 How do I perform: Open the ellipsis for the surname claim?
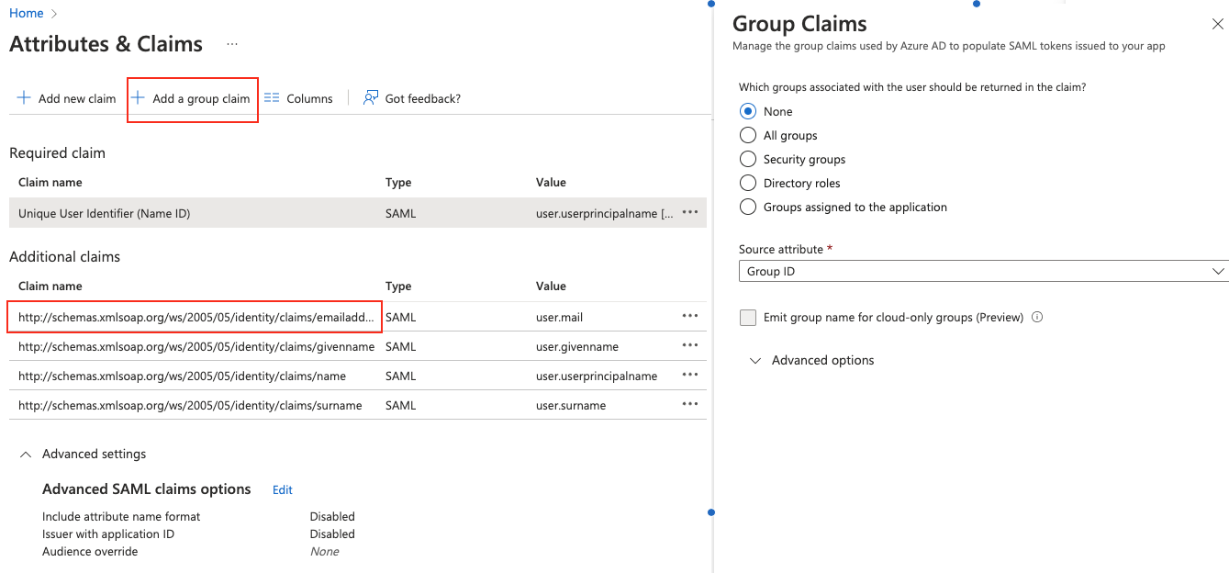pyautogui.click(x=689, y=403)
